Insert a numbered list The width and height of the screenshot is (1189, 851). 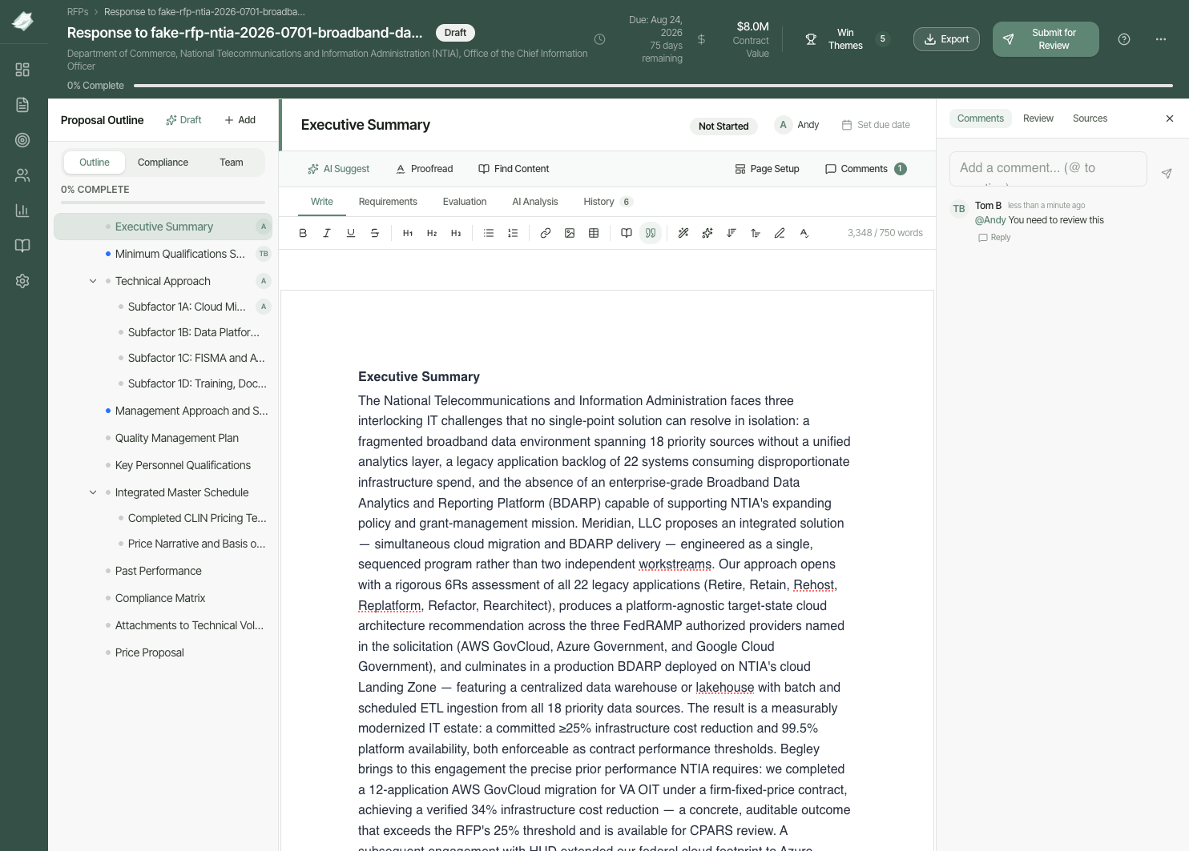[x=513, y=233]
